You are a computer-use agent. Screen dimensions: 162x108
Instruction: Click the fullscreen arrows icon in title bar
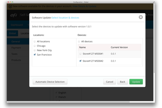(154, 2)
